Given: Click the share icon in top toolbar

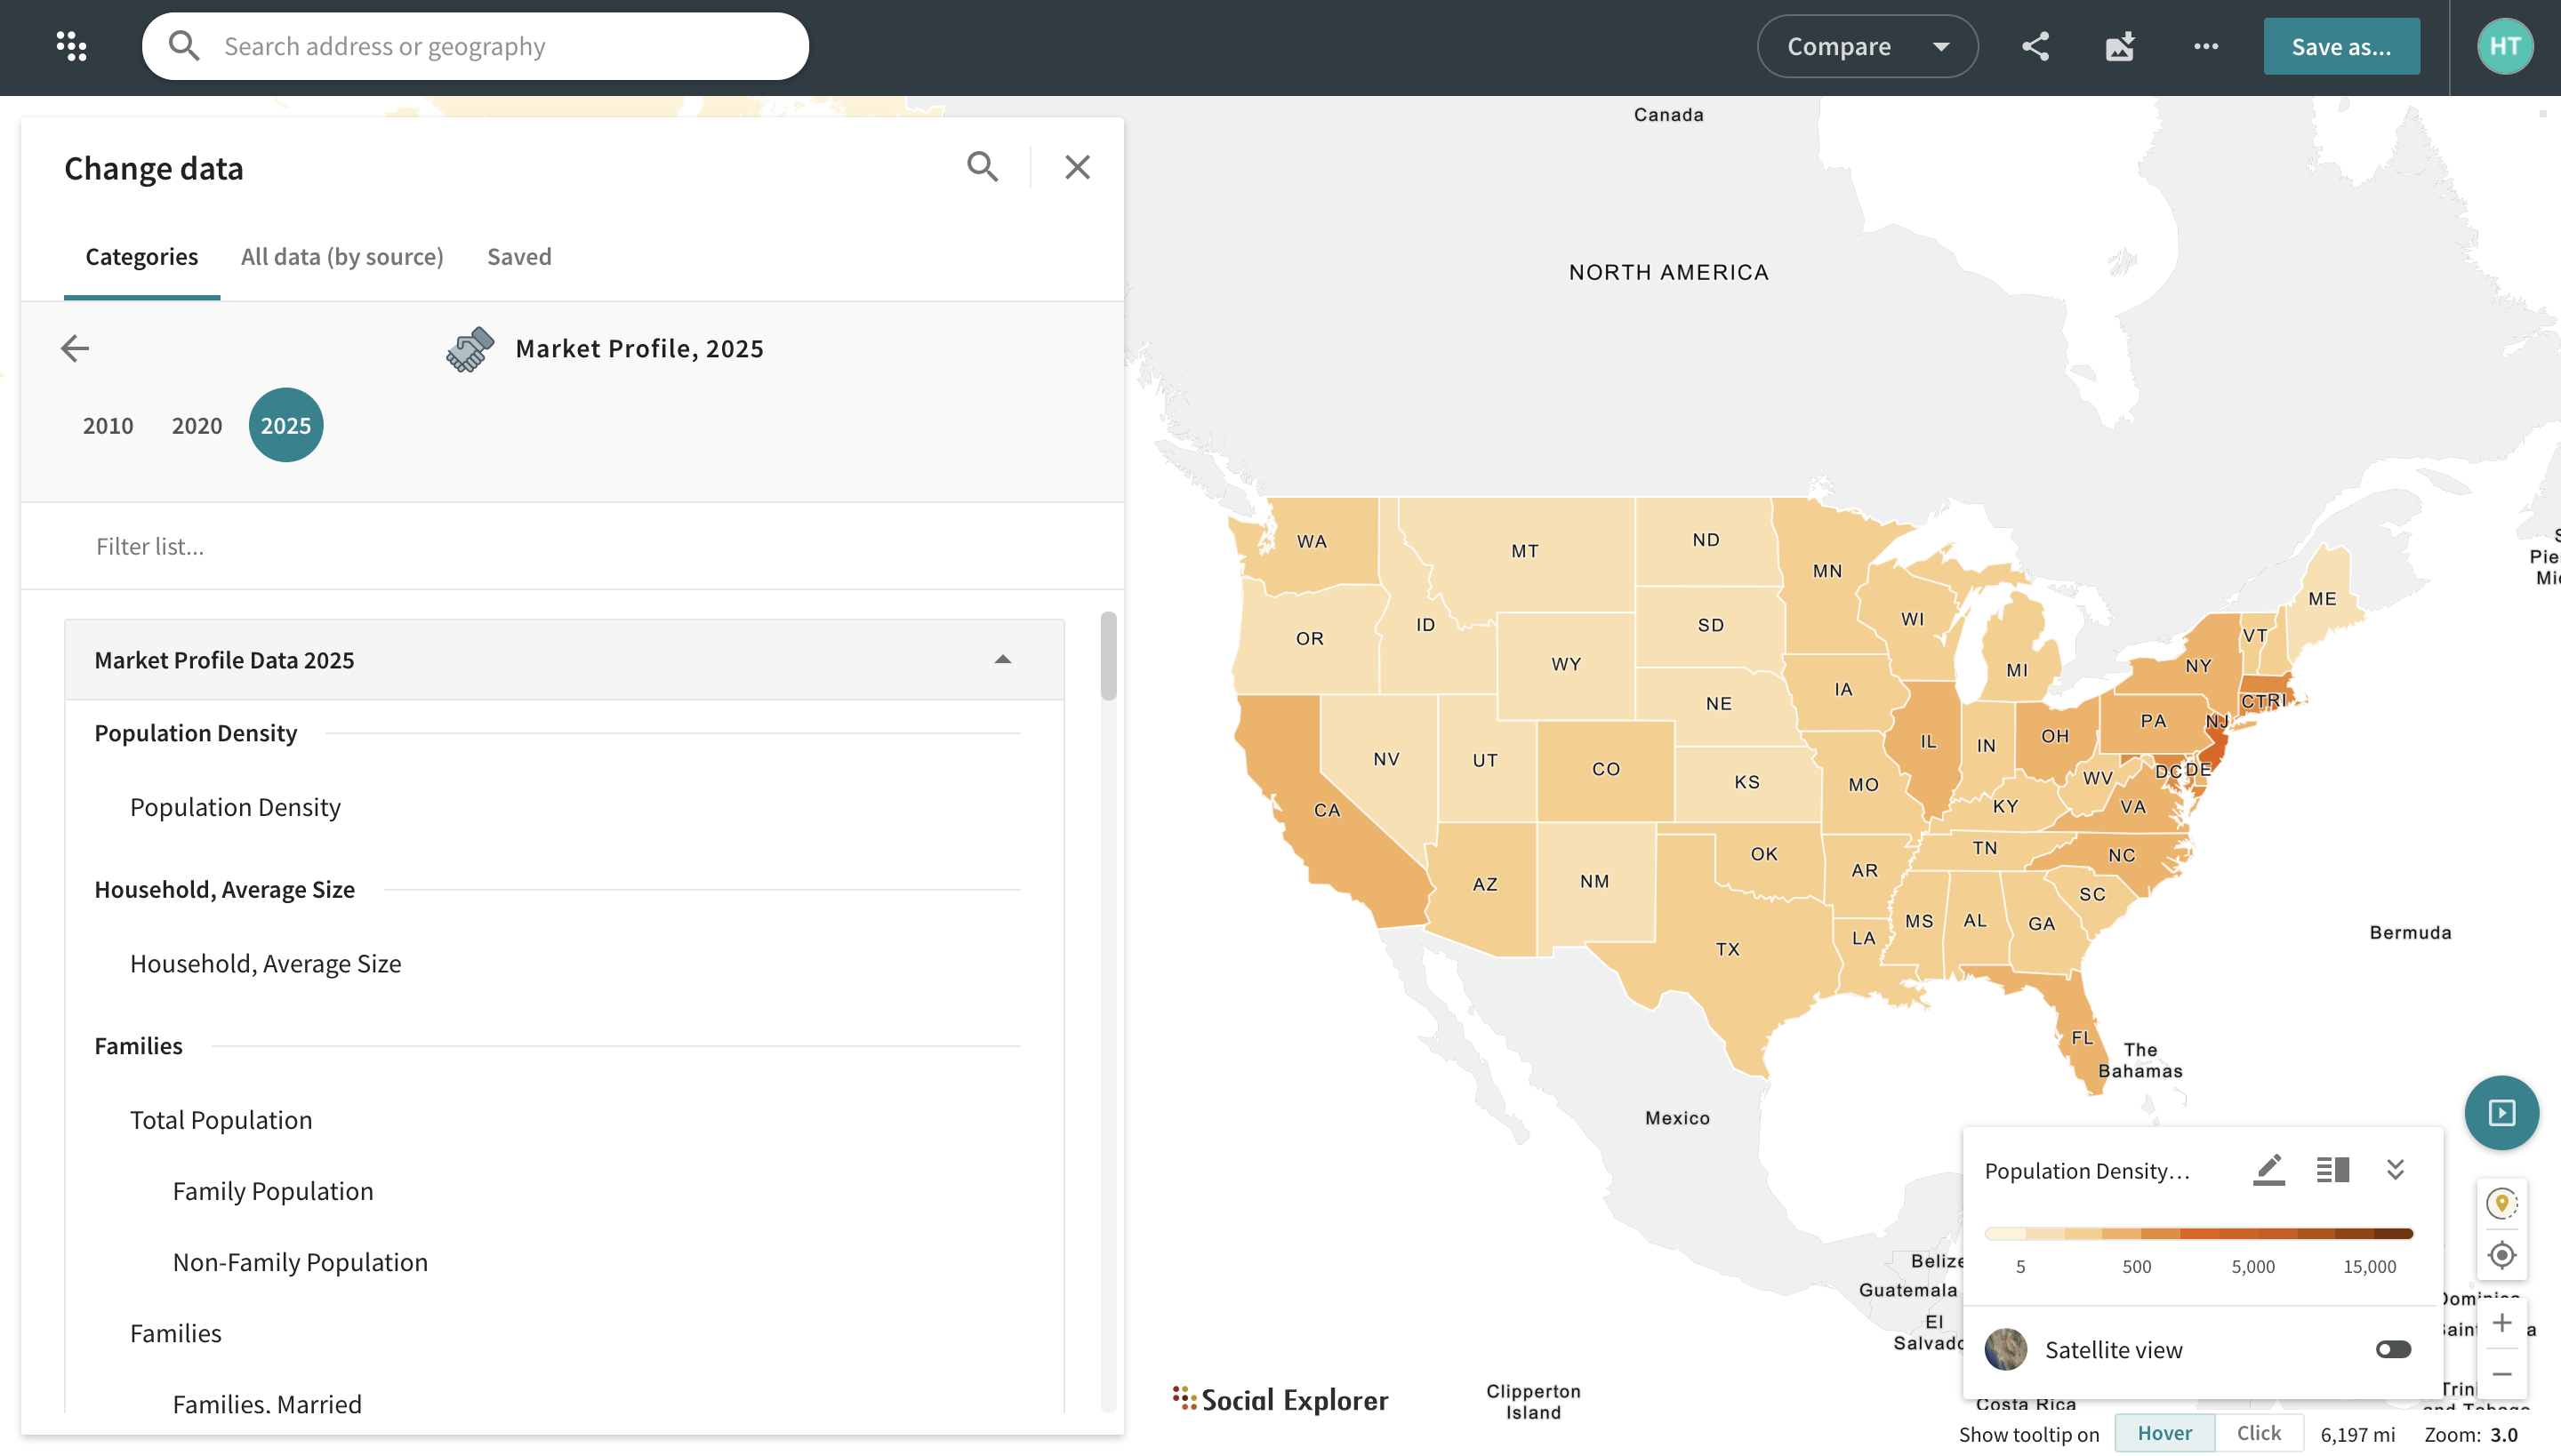Looking at the screenshot, I should point(2035,46).
